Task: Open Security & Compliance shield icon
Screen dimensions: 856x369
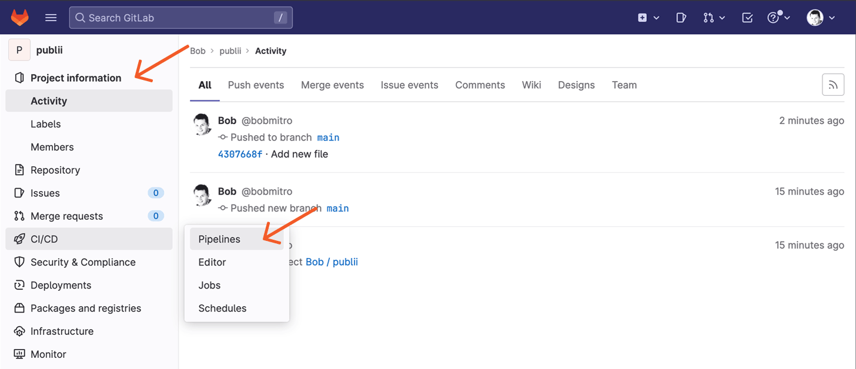Action: tap(19, 262)
